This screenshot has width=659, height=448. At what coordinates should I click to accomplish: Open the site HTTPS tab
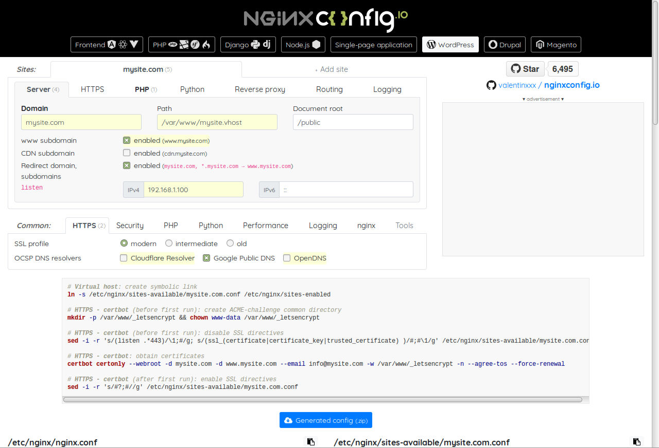coord(92,89)
